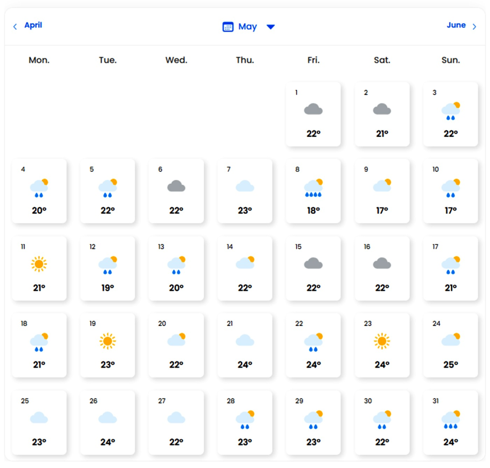Viewport: 490px width, 468px height.
Task: Click the right chevron after June
Action: click(474, 27)
